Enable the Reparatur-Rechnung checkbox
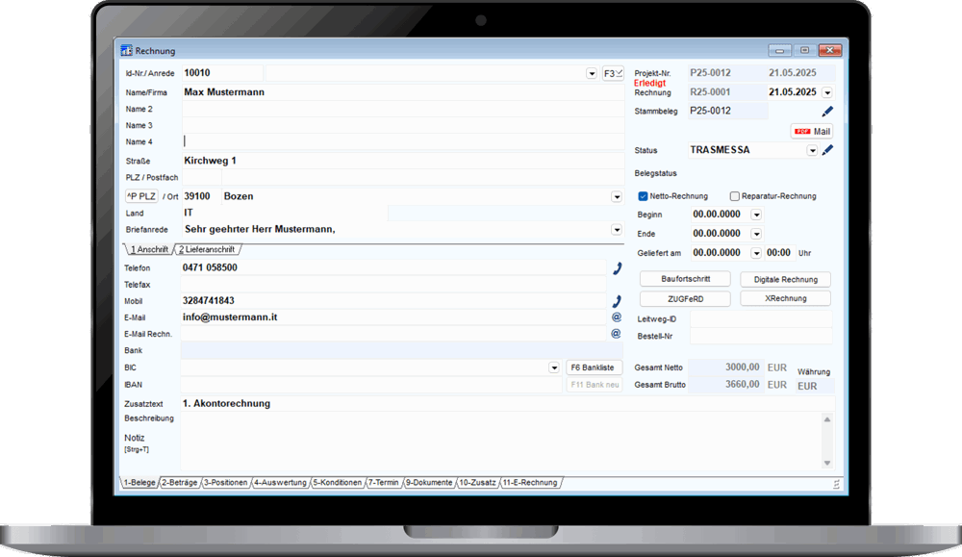 coord(735,196)
